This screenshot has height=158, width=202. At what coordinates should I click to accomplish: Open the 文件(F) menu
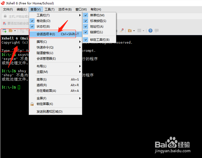[x=8, y=10]
